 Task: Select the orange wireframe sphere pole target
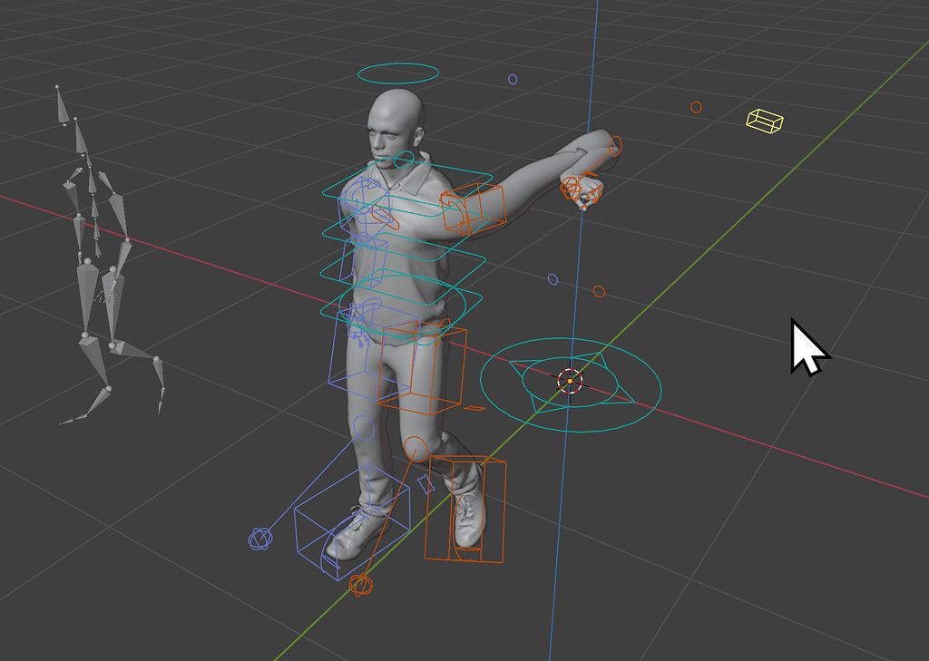click(x=361, y=585)
